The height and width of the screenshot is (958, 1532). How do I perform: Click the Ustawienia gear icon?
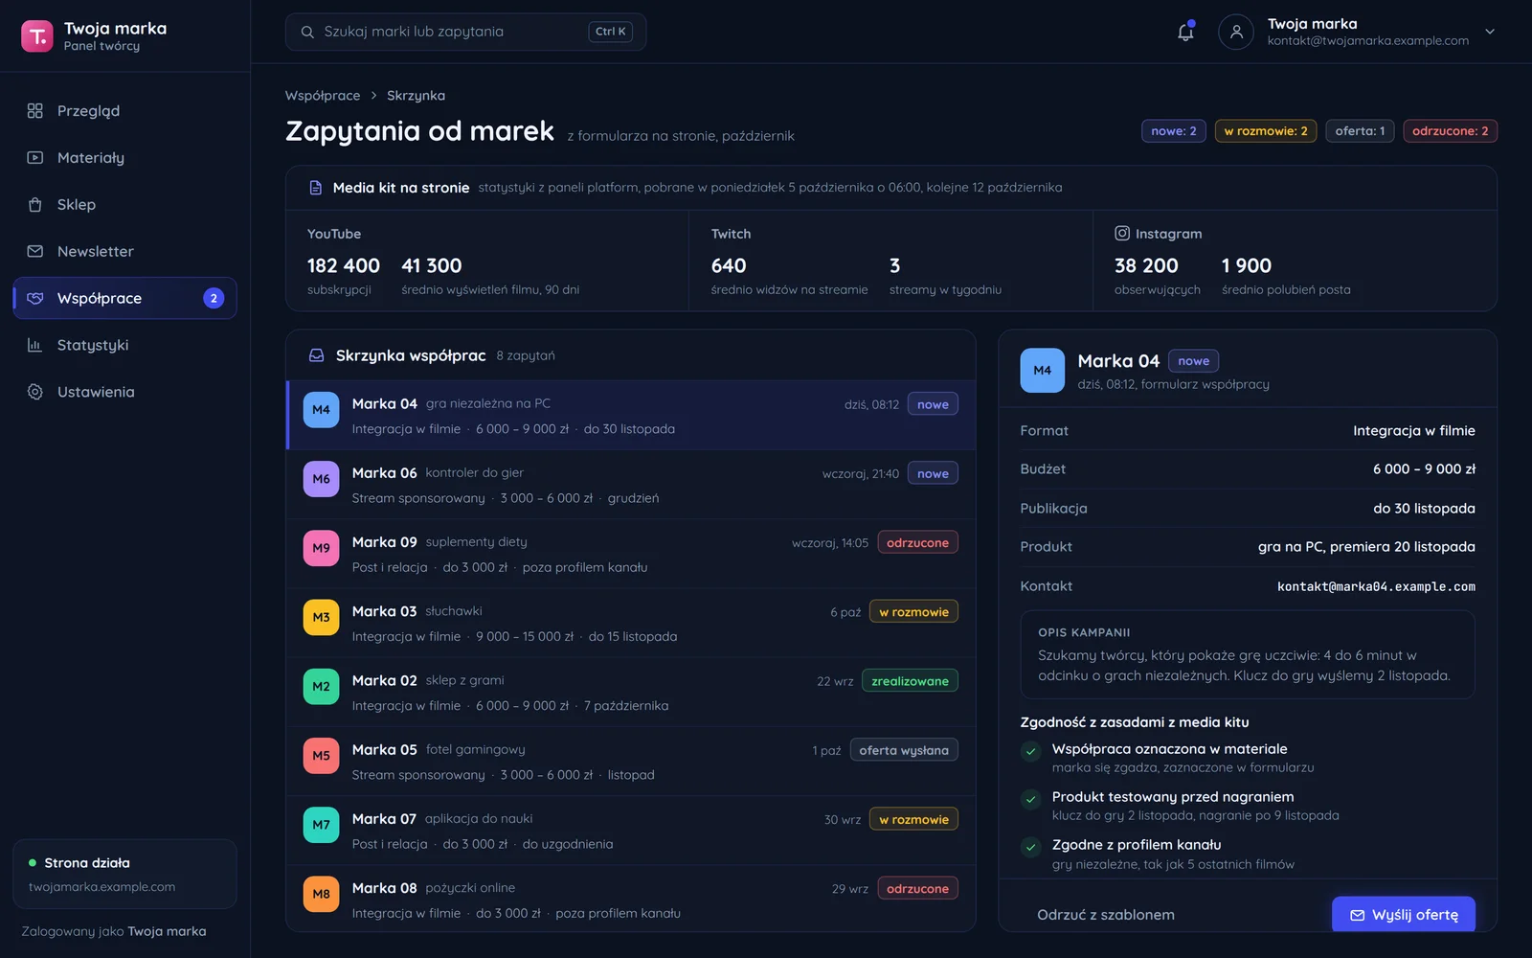35,393
